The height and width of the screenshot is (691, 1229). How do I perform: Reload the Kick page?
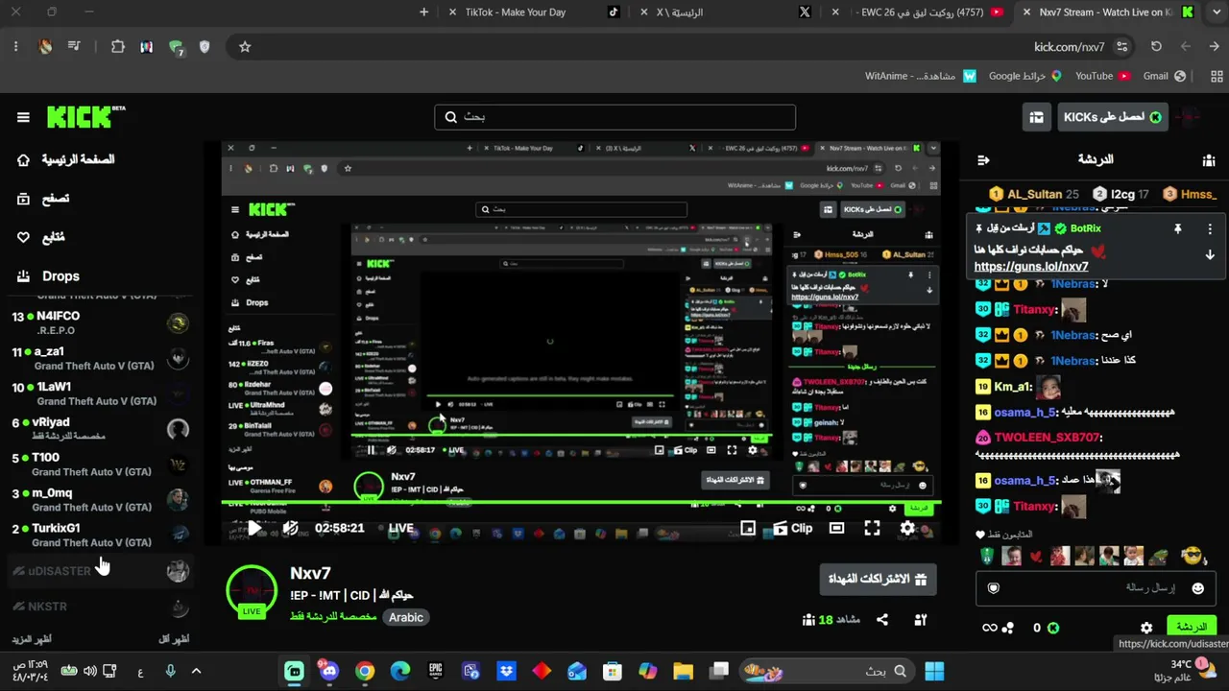click(1156, 47)
